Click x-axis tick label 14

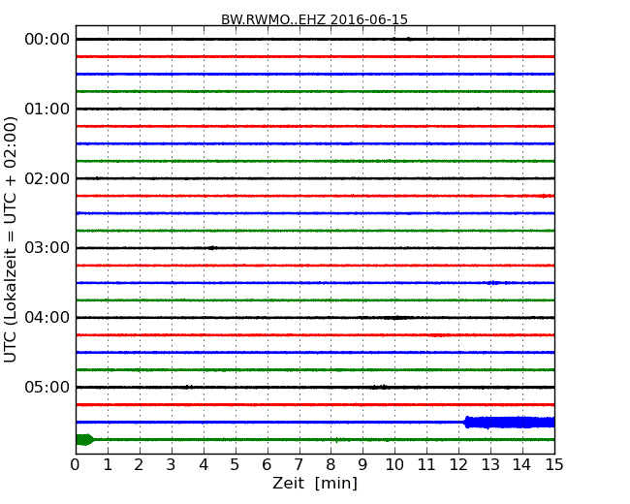click(521, 465)
